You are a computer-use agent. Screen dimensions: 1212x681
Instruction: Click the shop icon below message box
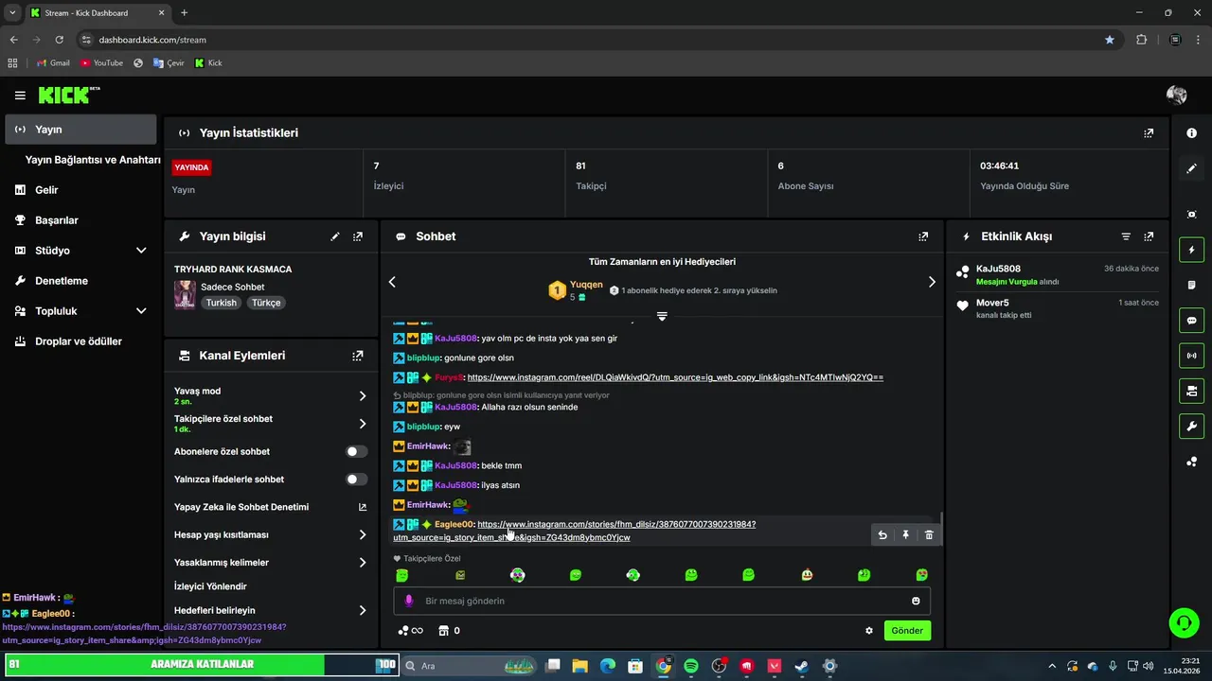point(442,631)
